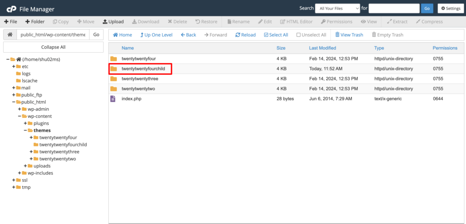This screenshot has width=466, height=224.
Task: Click the Delete toolbar button
Action: (x=177, y=22)
